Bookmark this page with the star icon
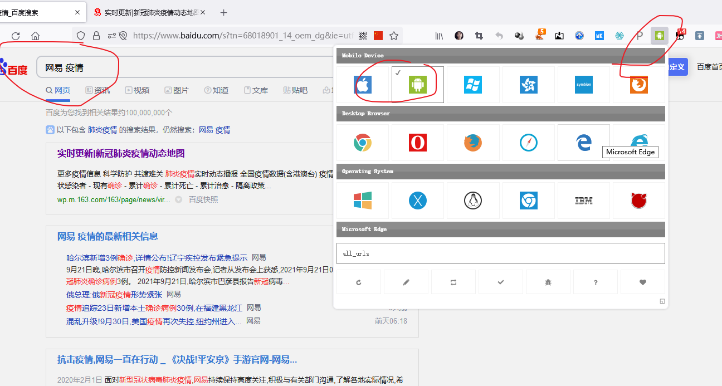 click(394, 36)
